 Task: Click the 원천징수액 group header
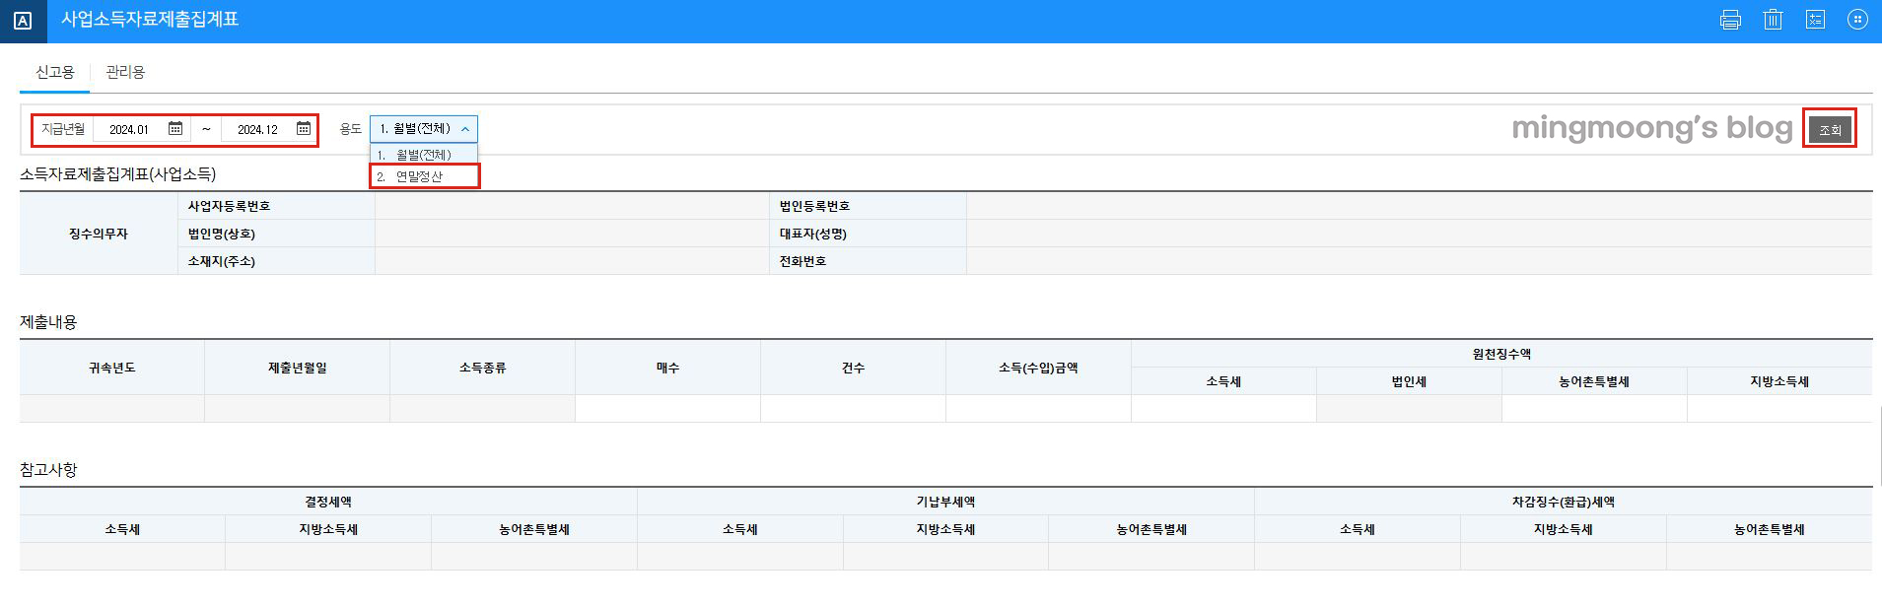(1501, 354)
